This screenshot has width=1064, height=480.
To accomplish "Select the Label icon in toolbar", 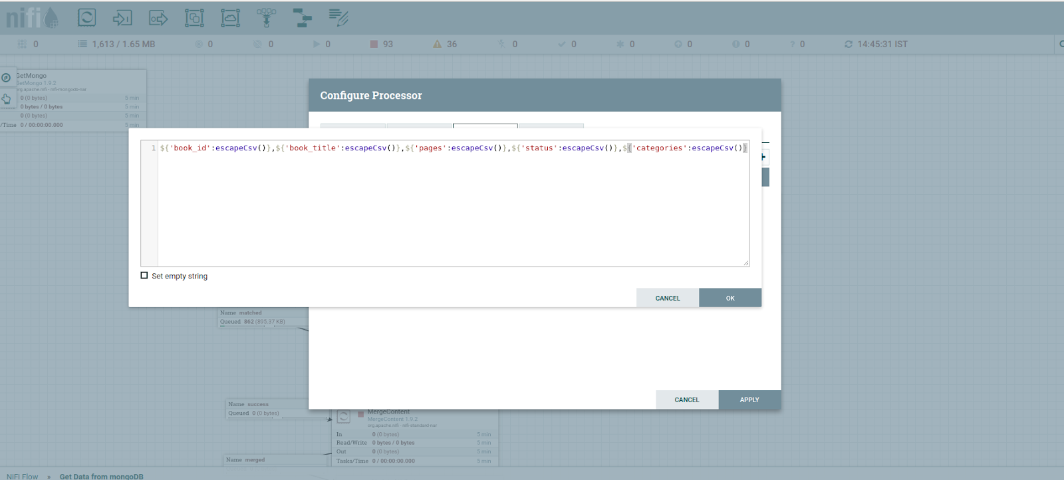I will 338,18.
